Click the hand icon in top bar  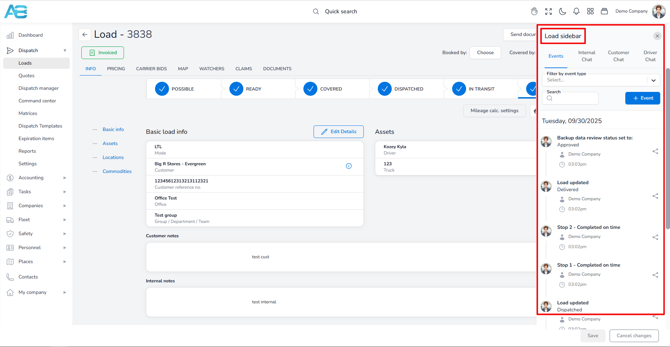tap(534, 12)
